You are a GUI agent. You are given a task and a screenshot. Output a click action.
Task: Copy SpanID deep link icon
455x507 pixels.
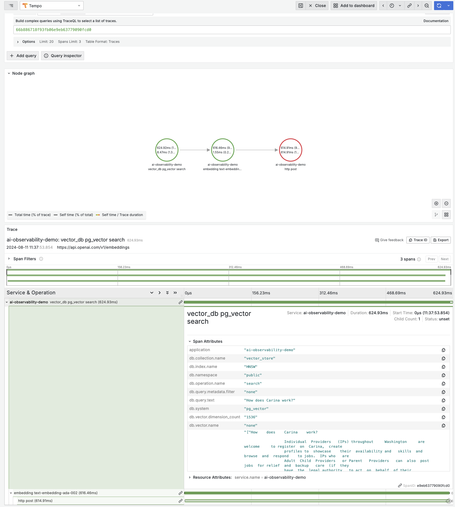pos(400,486)
